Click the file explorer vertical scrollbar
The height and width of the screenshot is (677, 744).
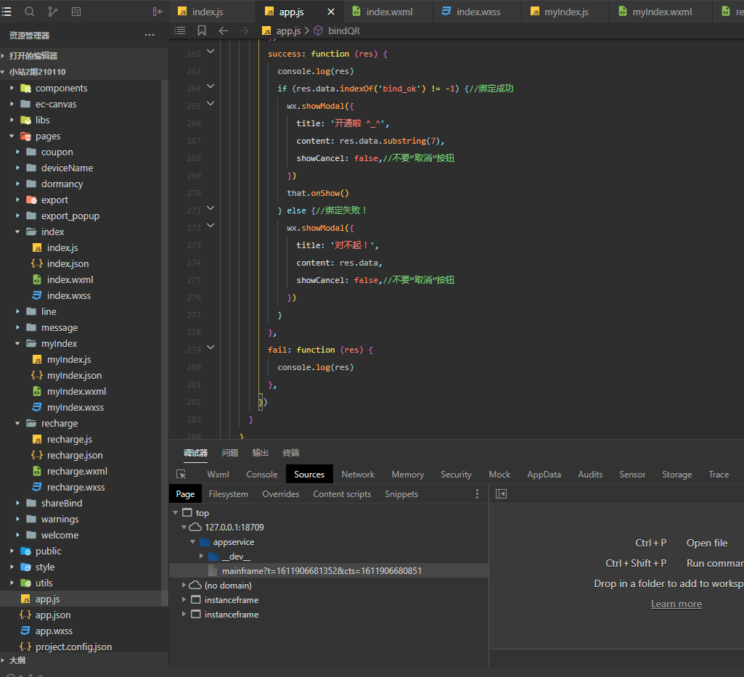[x=165, y=342]
